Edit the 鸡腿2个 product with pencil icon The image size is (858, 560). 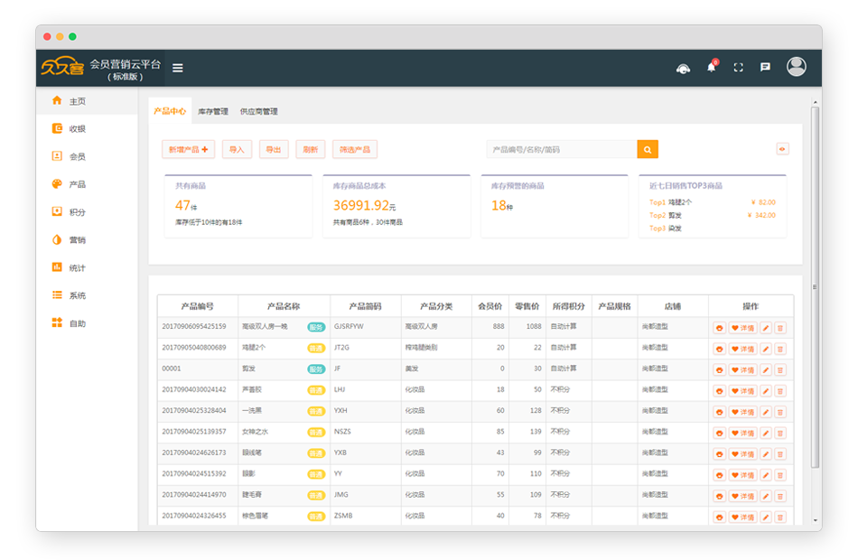pos(766,349)
